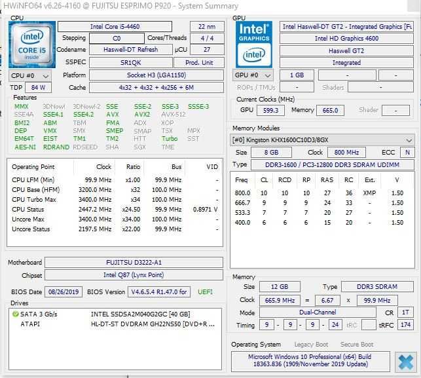Image resolution: width=421 pixels, height=378 pixels.
Task: Click the Legacy Boot label
Action: pos(311,345)
